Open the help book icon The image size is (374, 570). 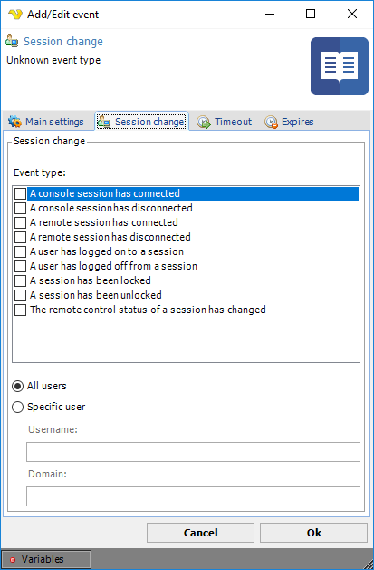point(340,66)
